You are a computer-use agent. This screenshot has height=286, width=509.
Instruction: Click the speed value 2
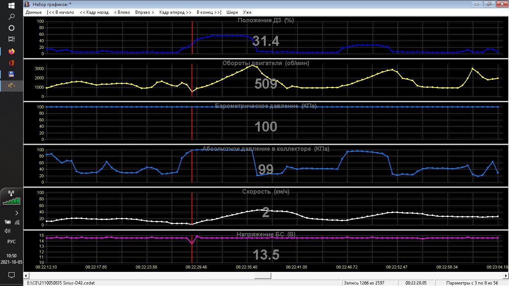[266, 212]
